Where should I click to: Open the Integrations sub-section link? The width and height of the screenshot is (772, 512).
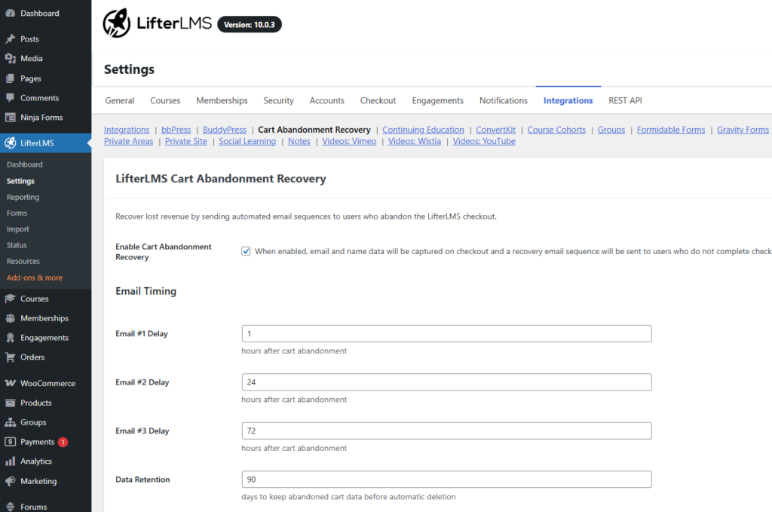[127, 130]
